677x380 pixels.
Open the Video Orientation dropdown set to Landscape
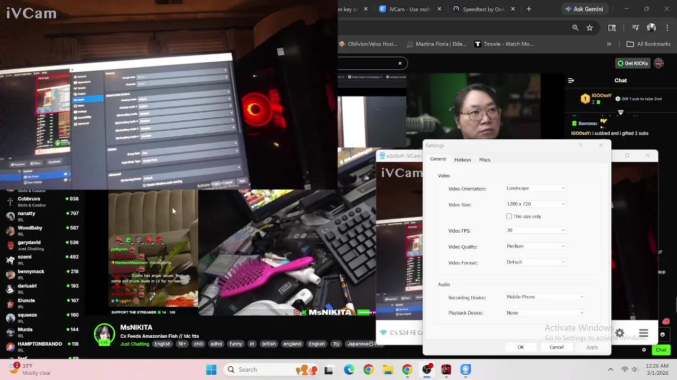536,188
